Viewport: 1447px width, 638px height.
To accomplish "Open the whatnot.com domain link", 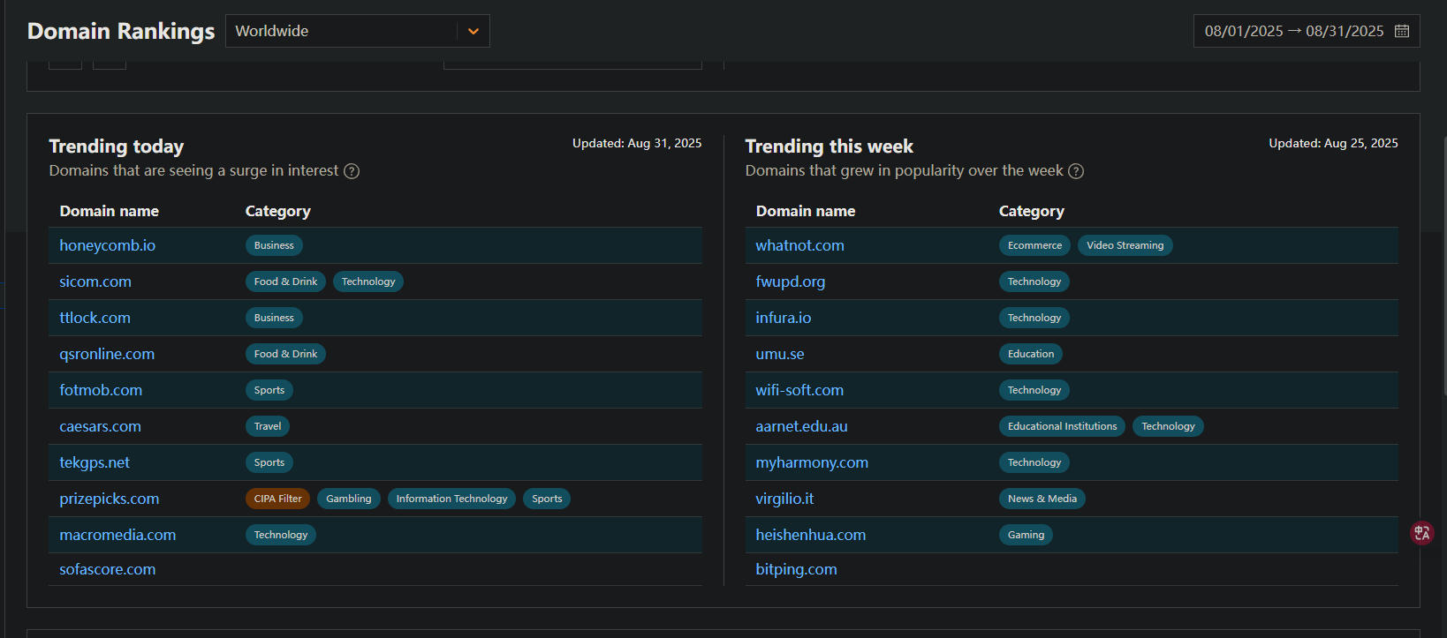I will (799, 245).
